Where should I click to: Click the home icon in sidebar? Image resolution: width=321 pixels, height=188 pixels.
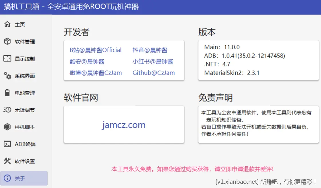point(7,24)
